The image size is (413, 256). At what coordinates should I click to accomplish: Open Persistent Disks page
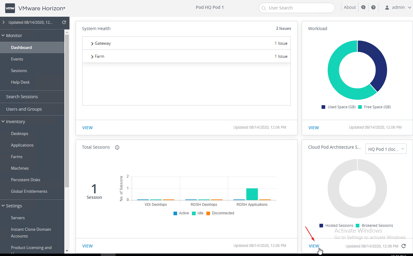click(x=26, y=180)
